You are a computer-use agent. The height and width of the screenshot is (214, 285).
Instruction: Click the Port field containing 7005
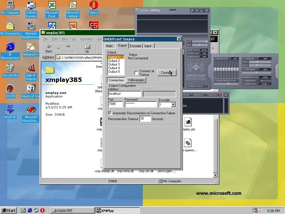116,104
